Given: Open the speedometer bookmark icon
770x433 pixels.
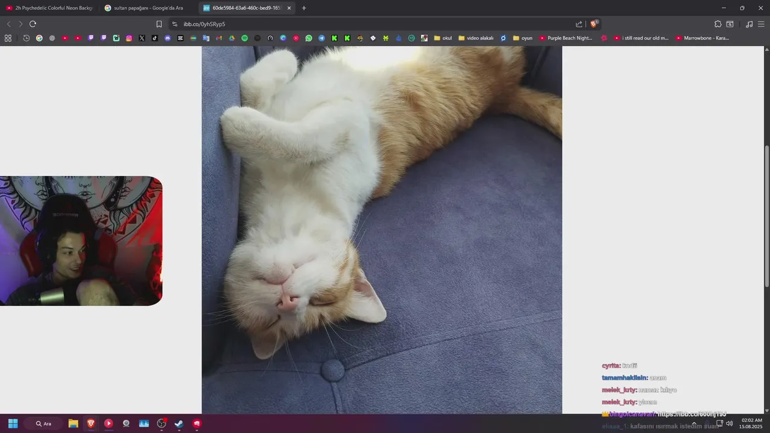Looking at the screenshot, I should click(x=270, y=38).
